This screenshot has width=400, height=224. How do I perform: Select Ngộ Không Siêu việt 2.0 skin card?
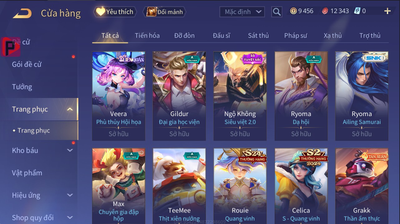click(x=240, y=96)
